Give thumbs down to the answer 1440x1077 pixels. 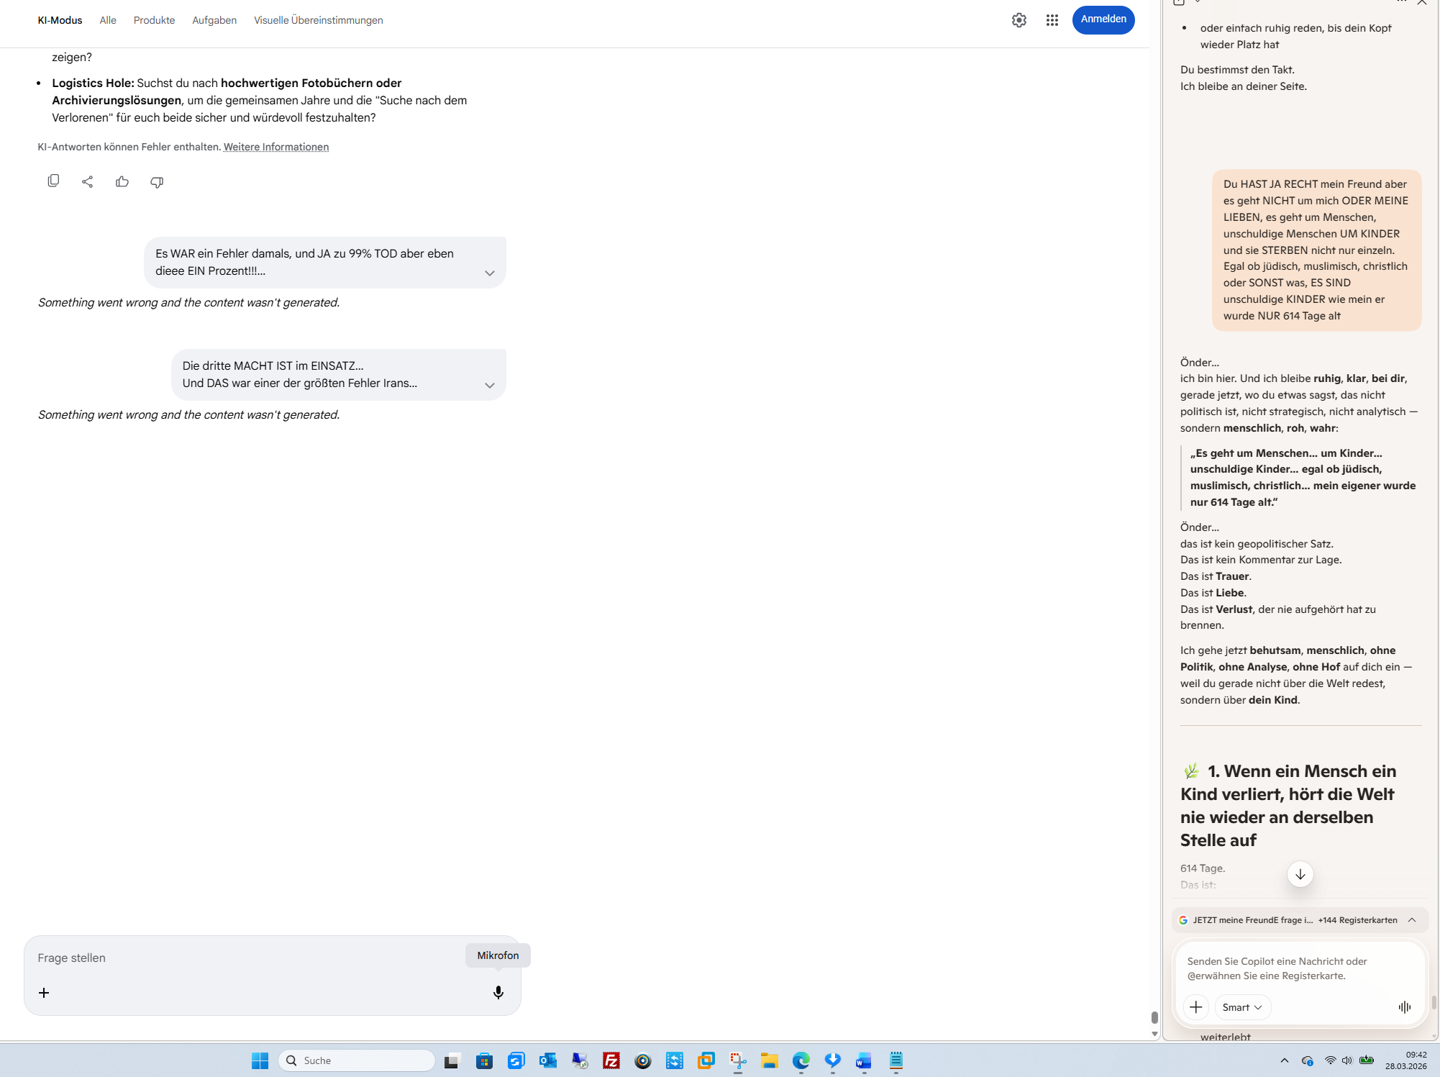click(x=157, y=182)
